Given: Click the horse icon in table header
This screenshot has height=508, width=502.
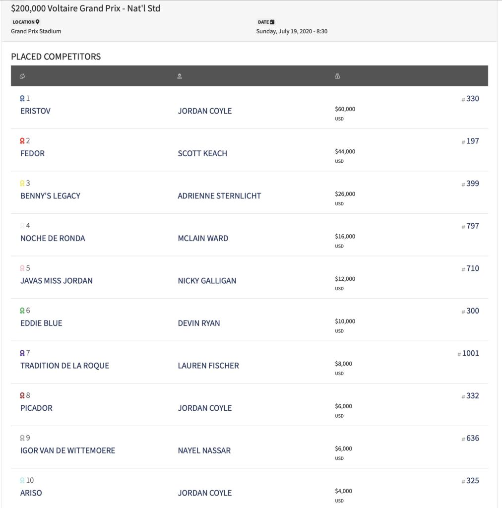Looking at the screenshot, I should pos(22,76).
